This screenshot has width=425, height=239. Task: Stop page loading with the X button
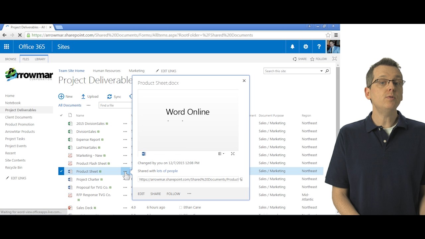point(20,35)
